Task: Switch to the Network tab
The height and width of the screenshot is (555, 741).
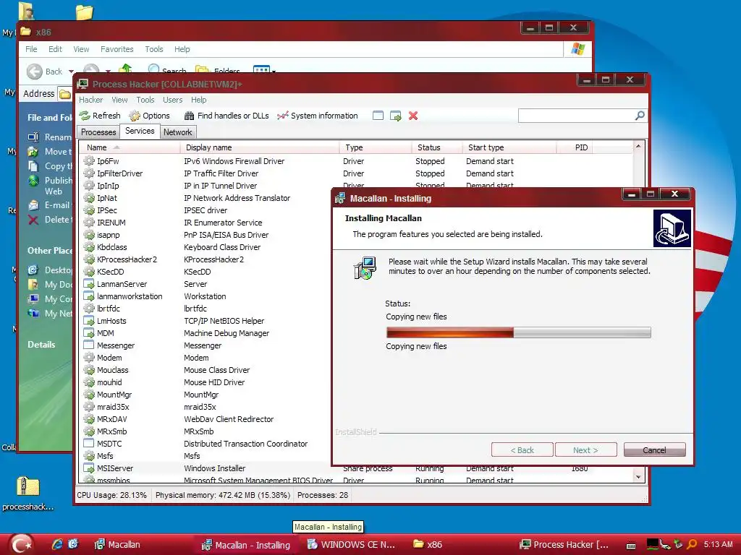Action: click(x=178, y=132)
